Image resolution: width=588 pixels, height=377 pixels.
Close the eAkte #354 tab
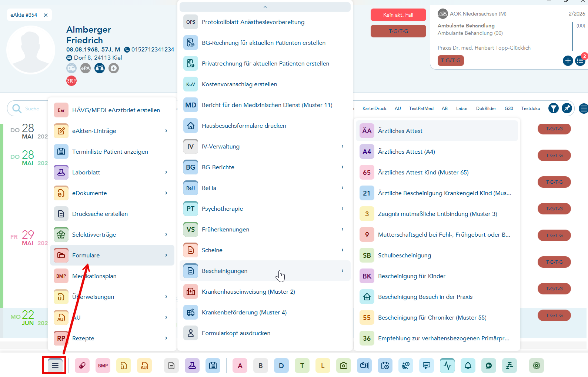(46, 15)
